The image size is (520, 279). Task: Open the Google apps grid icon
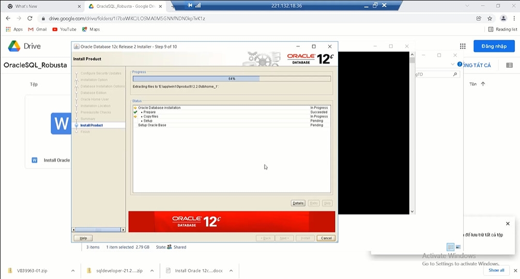click(463, 46)
